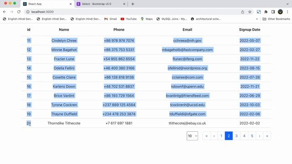292x164 pixels.
Task: Open the Maps bookmark
Action: click(146, 19)
